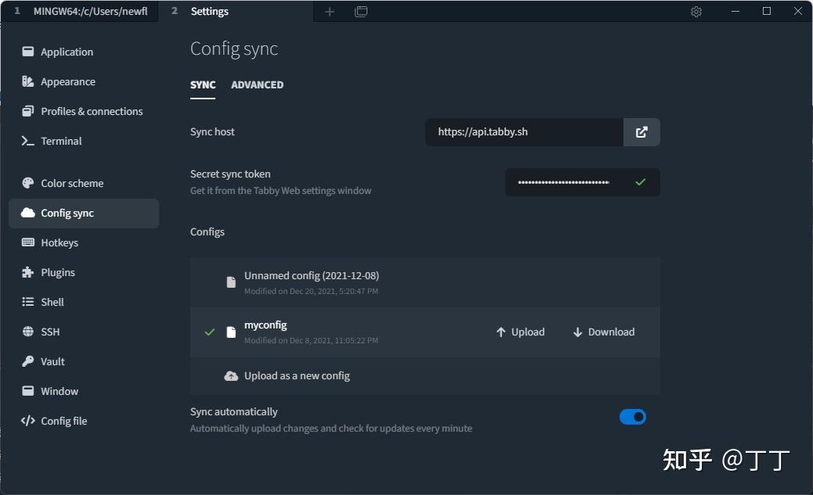The image size is (813, 495).
Task: Switch to the MINGW64 terminal tab
Action: [81, 12]
